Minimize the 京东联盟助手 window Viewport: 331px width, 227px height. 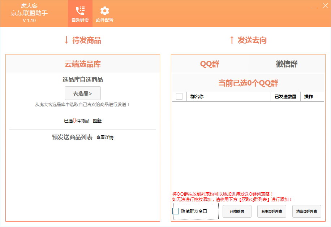(x=315, y=6)
